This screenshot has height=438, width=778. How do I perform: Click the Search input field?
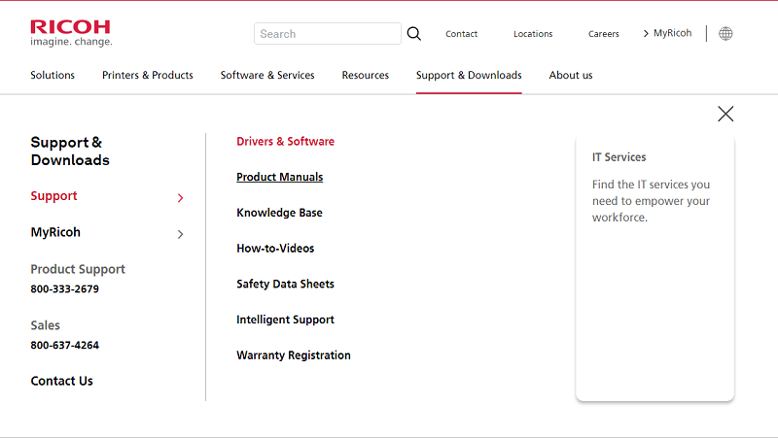[328, 34]
